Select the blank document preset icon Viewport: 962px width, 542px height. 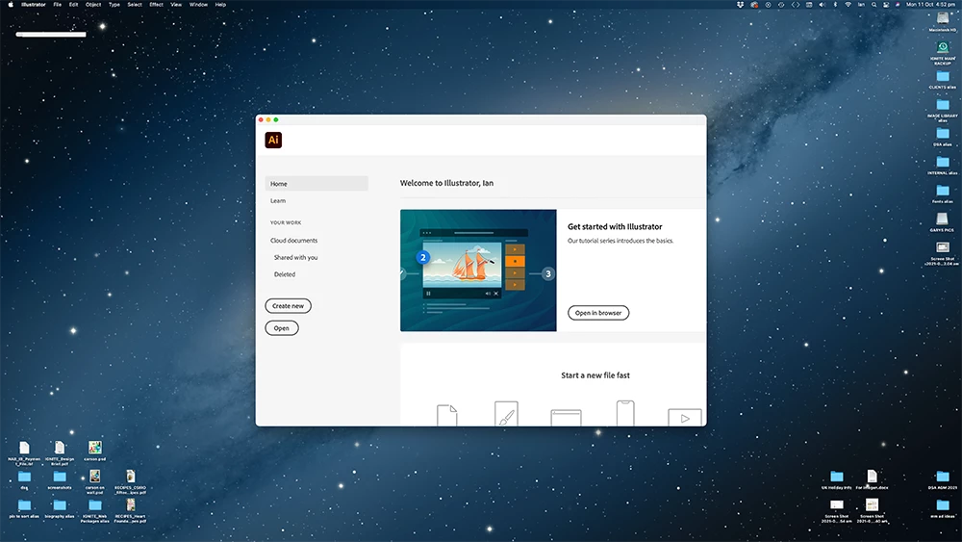pyautogui.click(x=446, y=415)
